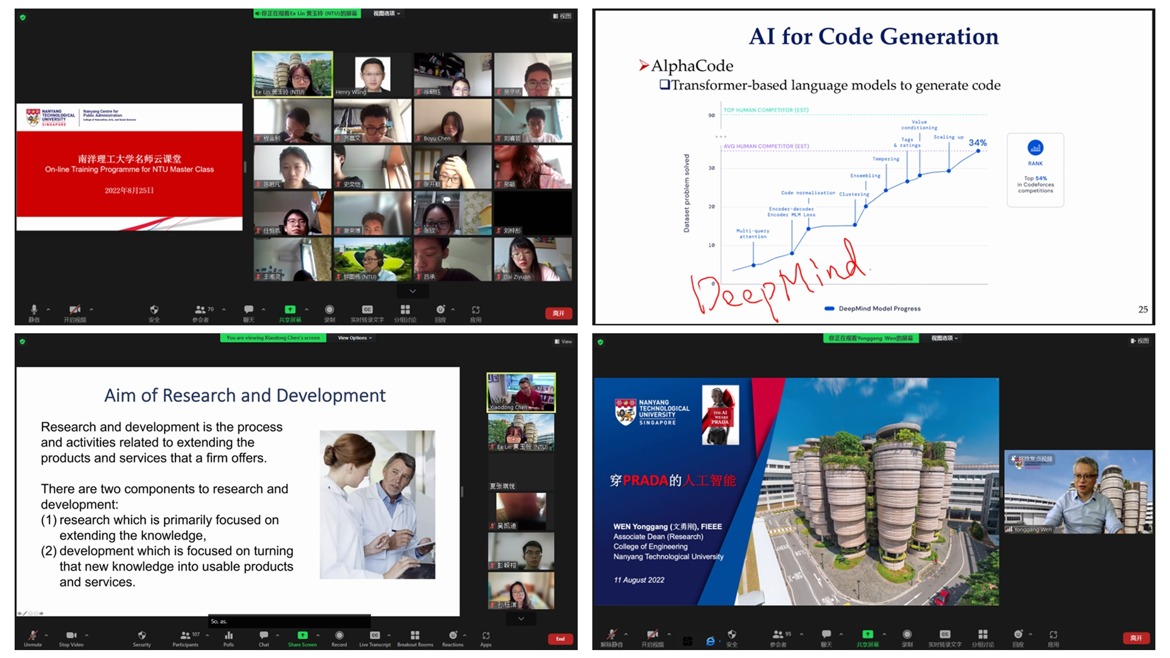This screenshot has width=1170, height=658.
Task: Open Participants panel showing 107 attendees
Action: (x=185, y=635)
